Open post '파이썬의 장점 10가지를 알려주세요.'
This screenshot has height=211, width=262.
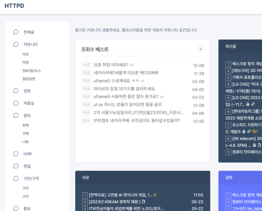pos(125,89)
